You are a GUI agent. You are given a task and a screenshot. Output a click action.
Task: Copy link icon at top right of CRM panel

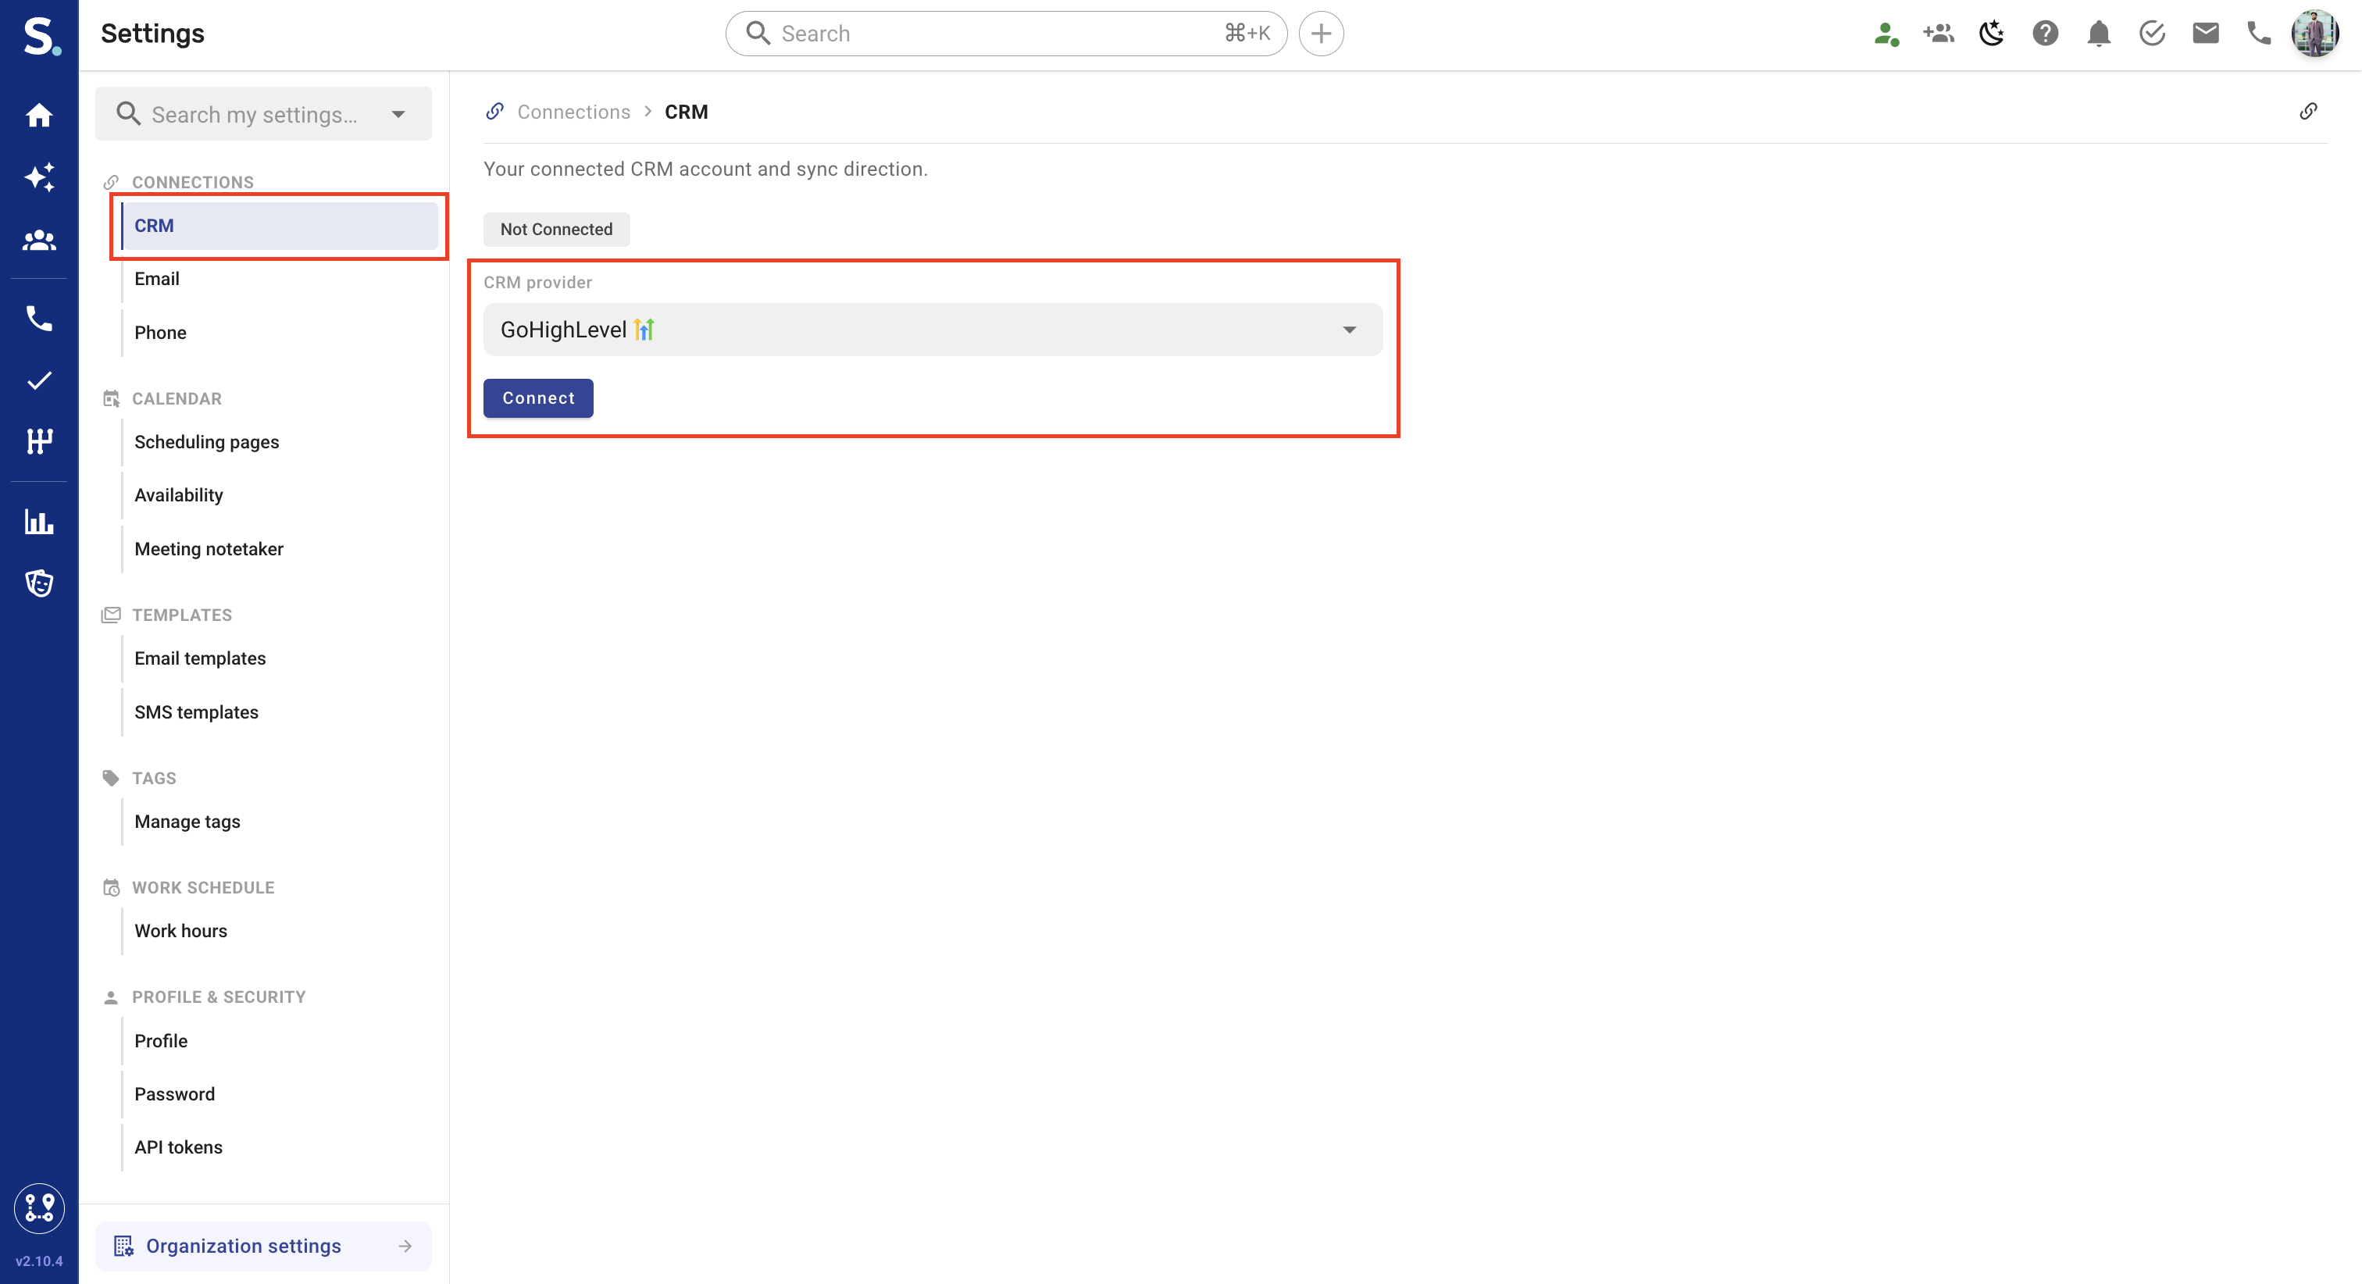2309,112
